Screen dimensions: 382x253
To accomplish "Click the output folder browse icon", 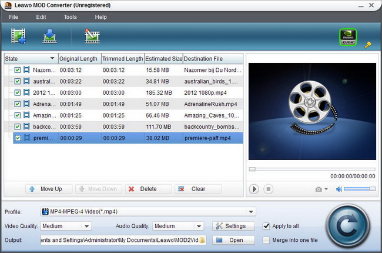I will [202, 240].
